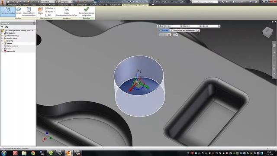The height and width of the screenshot is (156, 277).
Task: Select the BKS coordinate system tool
Action: click(48, 15)
